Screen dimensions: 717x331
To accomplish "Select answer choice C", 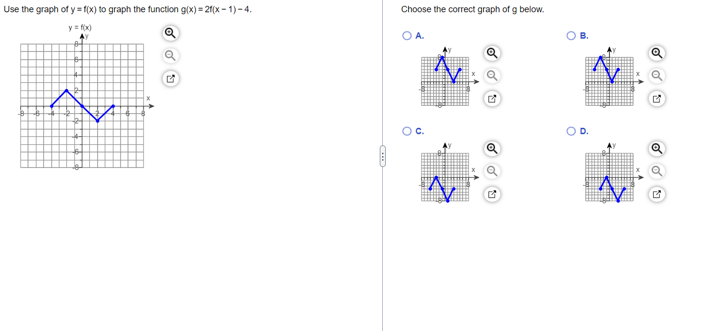I will click(x=406, y=131).
